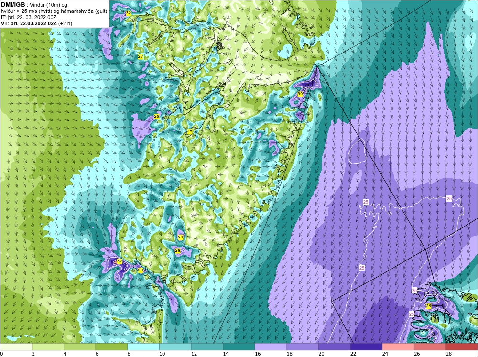The width and height of the screenshot is (478, 357).
Task: Select the dark indigo 22–24 legend swatch
Action: (366, 346)
